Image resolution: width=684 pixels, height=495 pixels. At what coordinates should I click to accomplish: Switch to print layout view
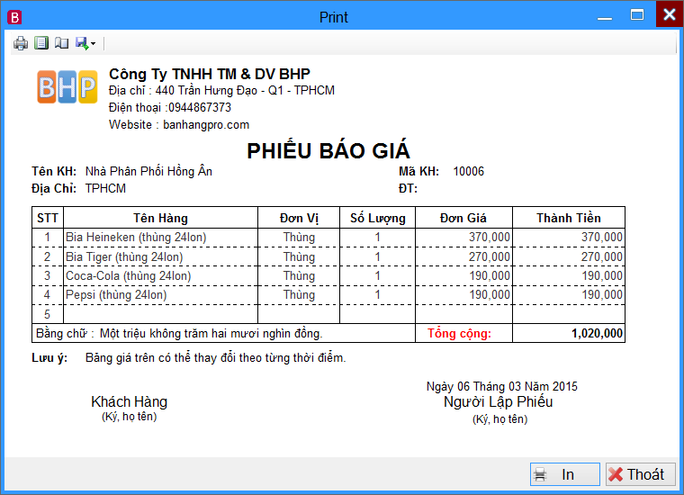(41, 42)
